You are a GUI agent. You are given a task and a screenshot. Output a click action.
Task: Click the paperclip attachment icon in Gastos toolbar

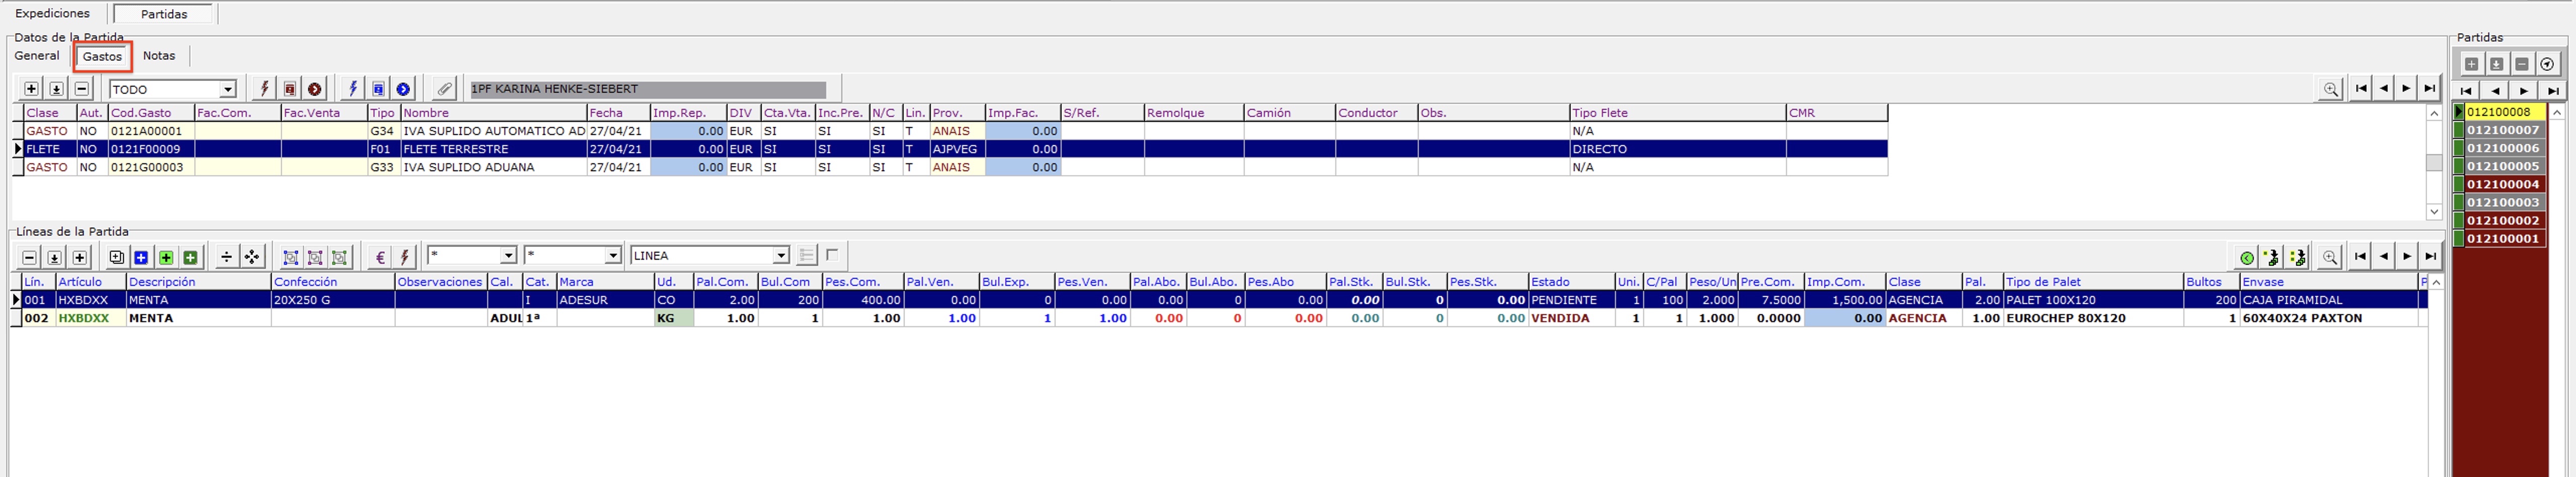pyautogui.click(x=444, y=89)
